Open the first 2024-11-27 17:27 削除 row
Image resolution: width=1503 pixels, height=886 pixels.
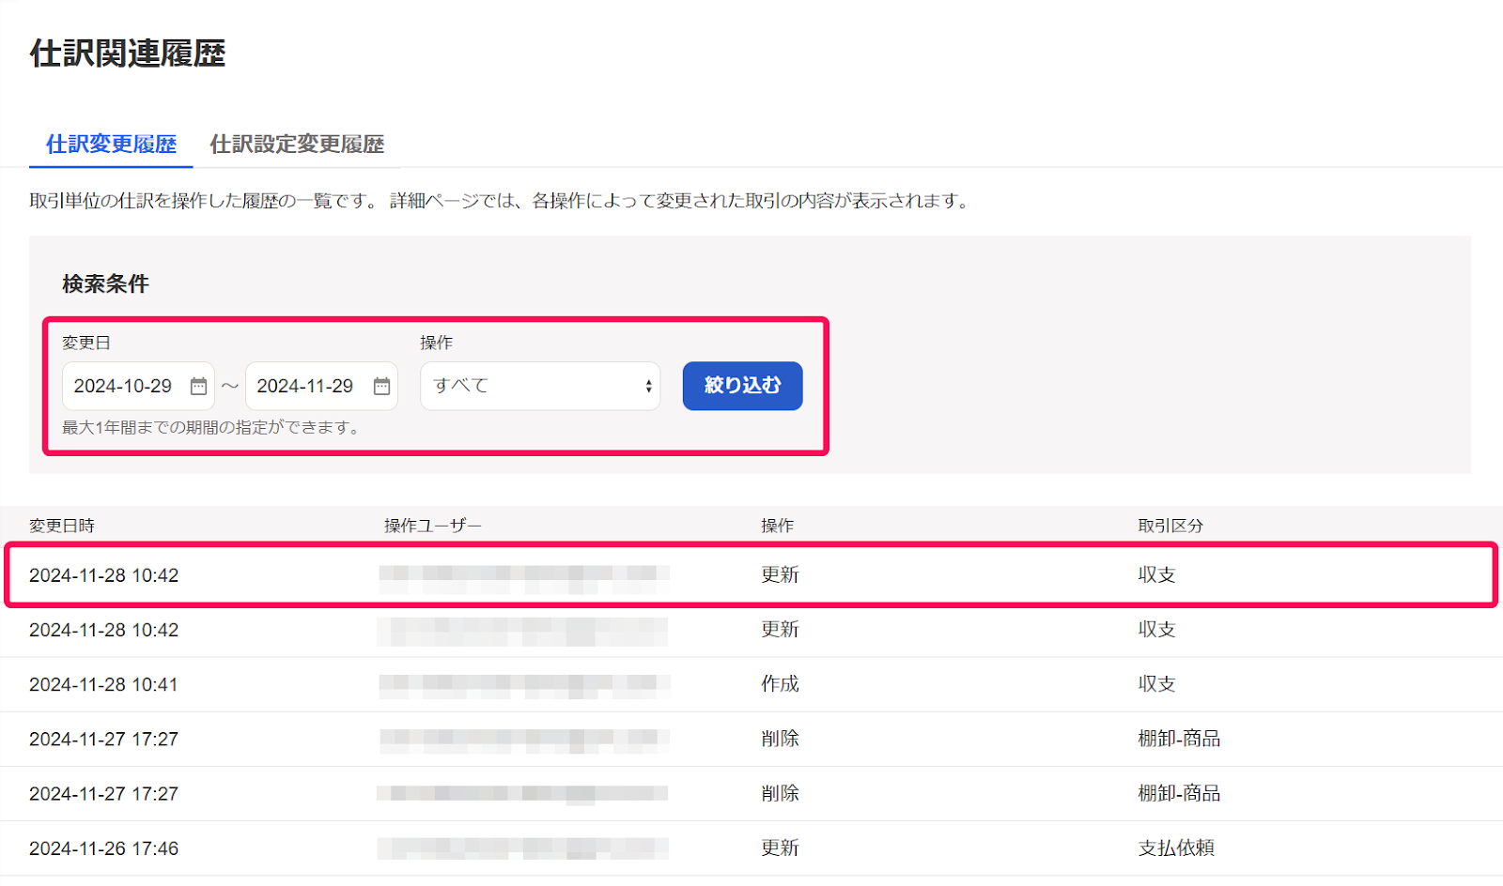coord(103,740)
